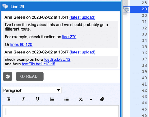Mark thread resolved with checkmark button
Image resolution: width=149 pixels, height=117 pixels.
click(x=8, y=76)
